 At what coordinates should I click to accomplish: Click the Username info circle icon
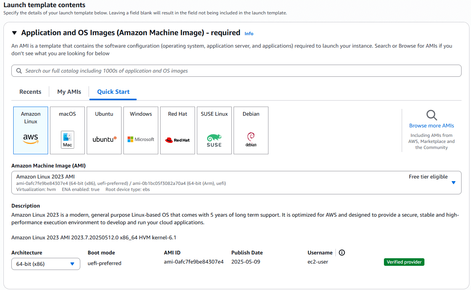(342, 253)
